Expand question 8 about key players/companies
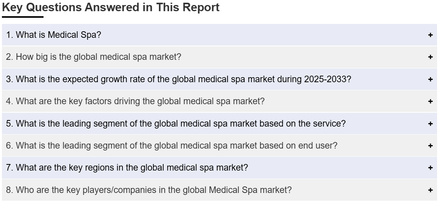Screen dimensions: 439x203 point(149,190)
